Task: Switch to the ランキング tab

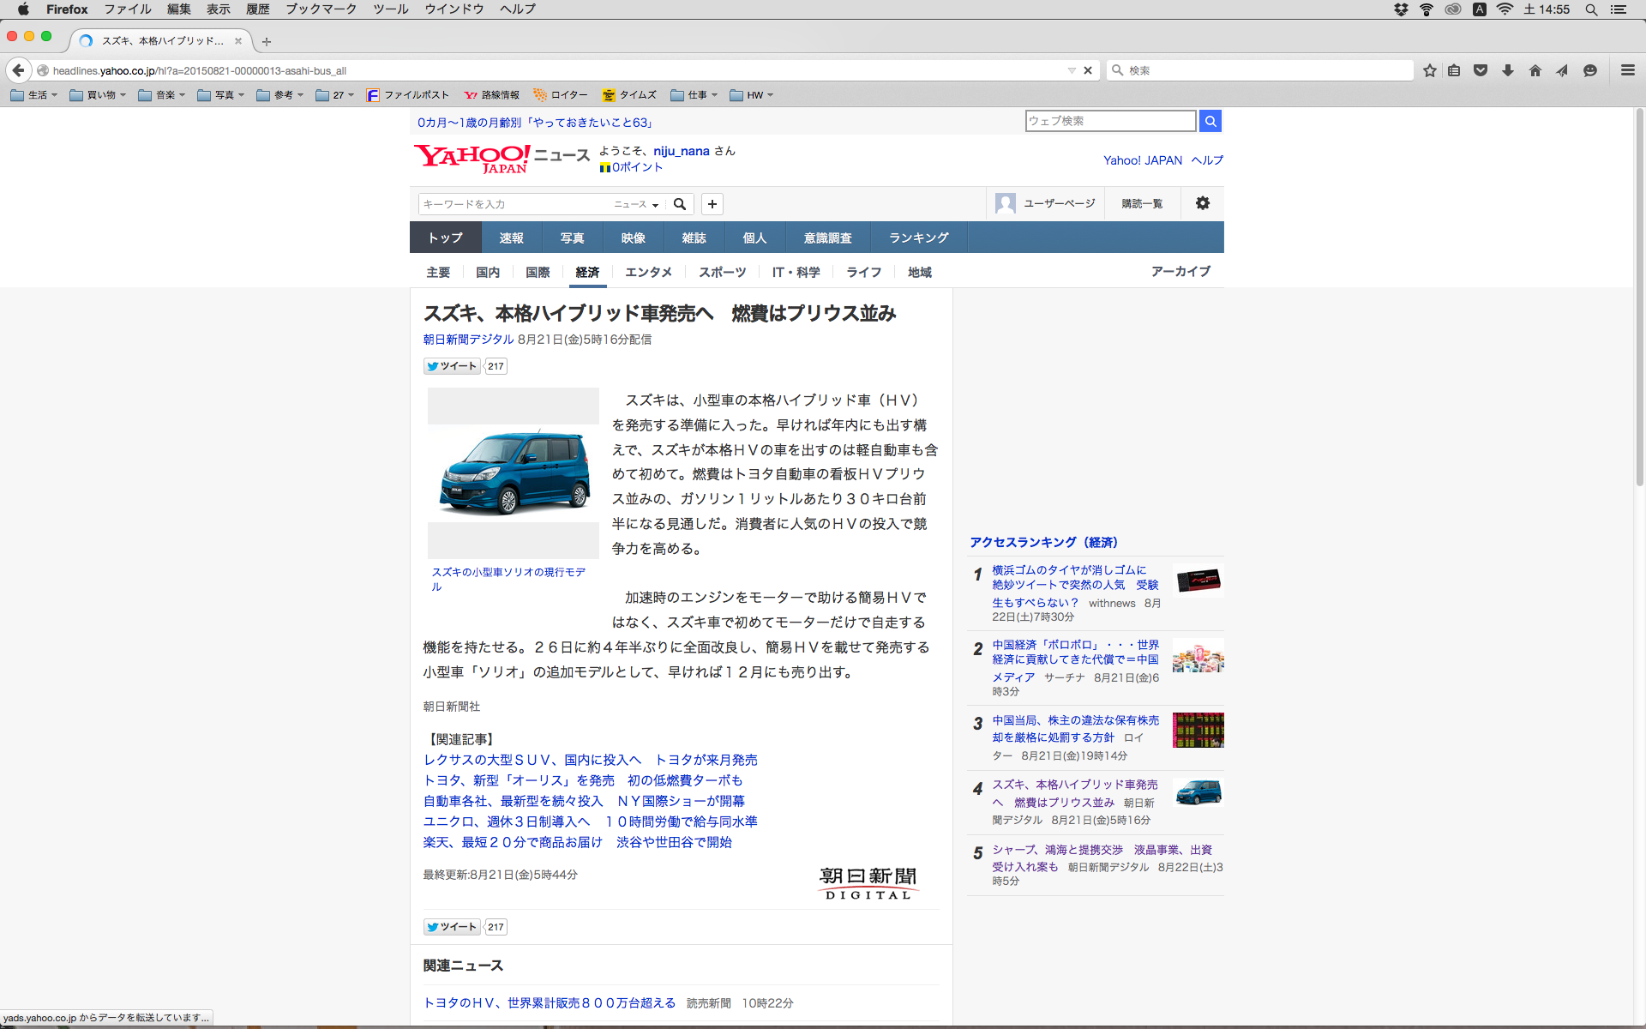Action: coord(918,238)
